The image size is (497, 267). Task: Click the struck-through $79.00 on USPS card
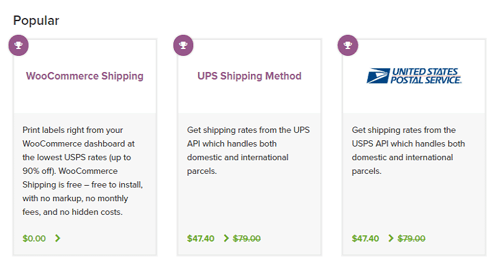411,238
